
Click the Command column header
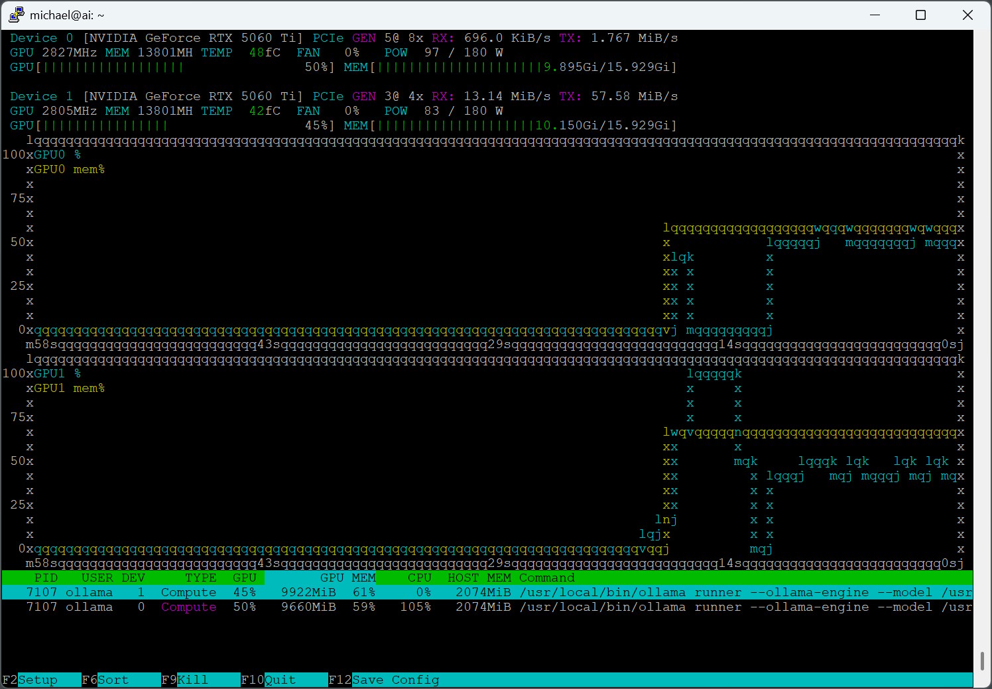[x=546, y=578]
